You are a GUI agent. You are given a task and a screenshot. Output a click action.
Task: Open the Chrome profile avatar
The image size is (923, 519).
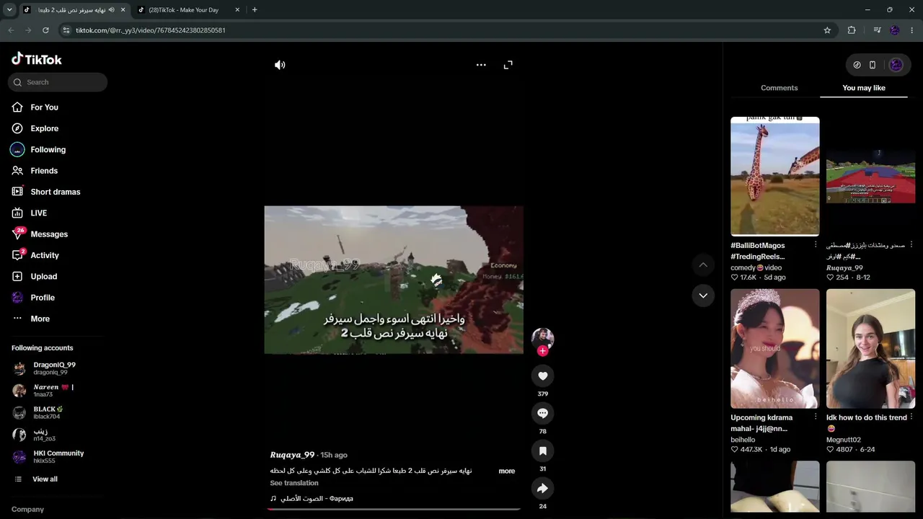click(895, 30)
